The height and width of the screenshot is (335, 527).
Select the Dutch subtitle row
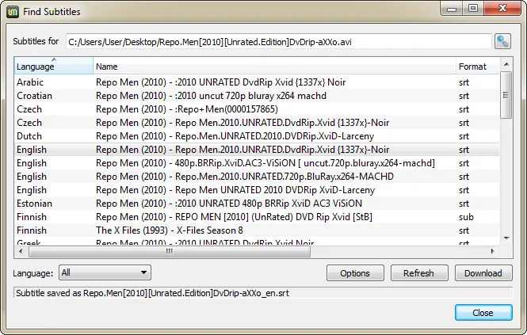tap(257, 135)
